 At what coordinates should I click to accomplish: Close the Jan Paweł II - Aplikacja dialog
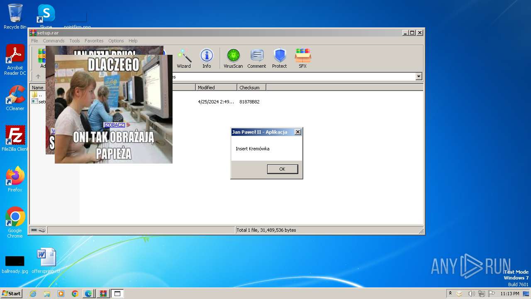pos(297,132)
